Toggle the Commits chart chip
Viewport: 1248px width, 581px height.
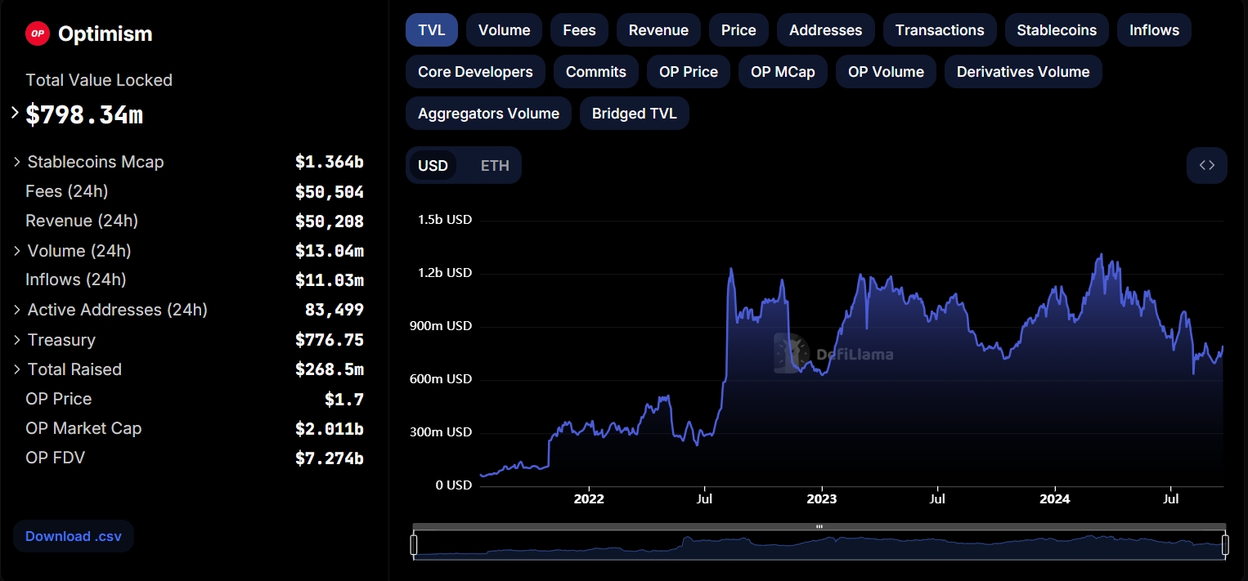coord(596,72)
